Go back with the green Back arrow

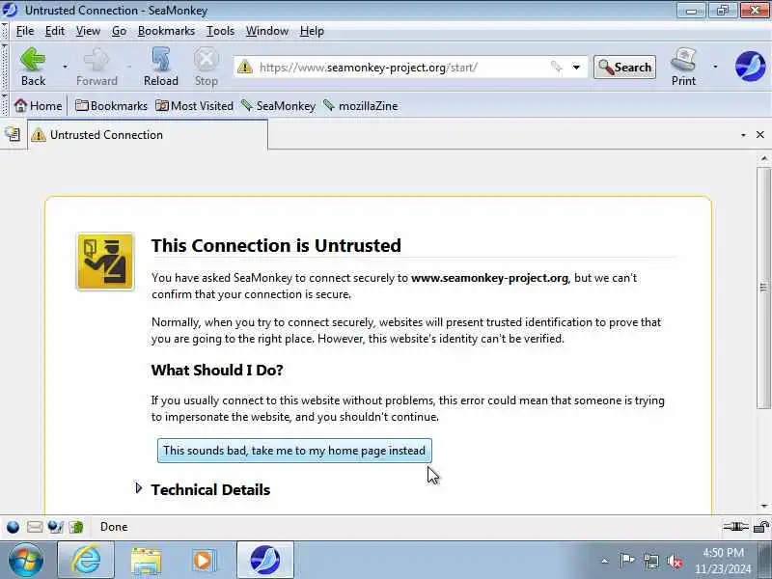pyautogui.click(x=33, y=67)
